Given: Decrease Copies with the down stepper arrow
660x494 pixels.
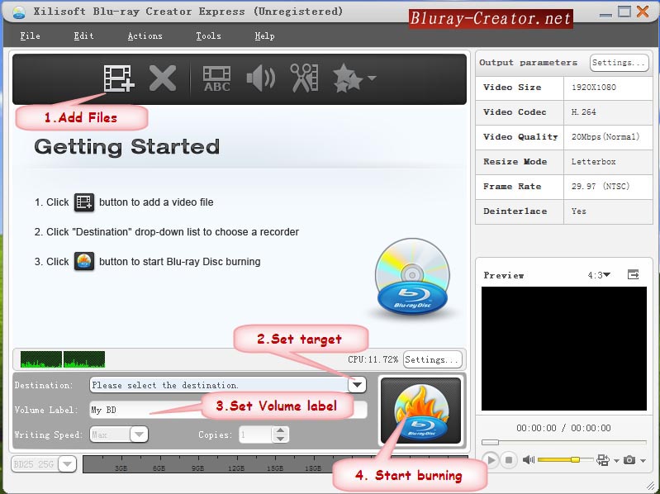Looking at the screenshot, I should click(280, 439).
